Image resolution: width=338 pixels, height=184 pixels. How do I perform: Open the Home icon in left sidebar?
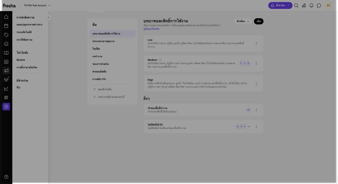[6, 17]
